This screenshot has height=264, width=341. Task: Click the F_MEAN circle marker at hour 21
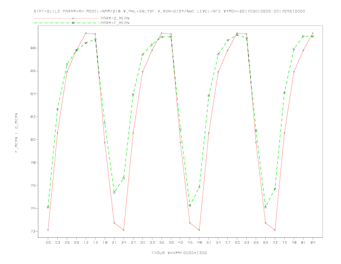[114, 192]
